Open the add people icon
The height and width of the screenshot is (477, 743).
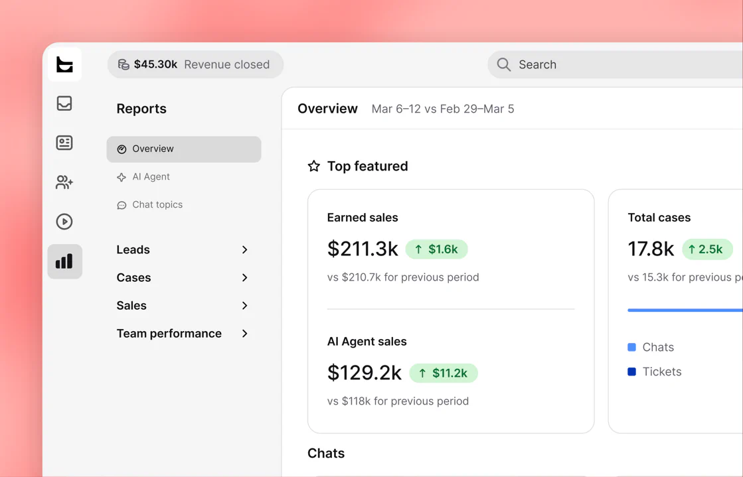(64, 182)
